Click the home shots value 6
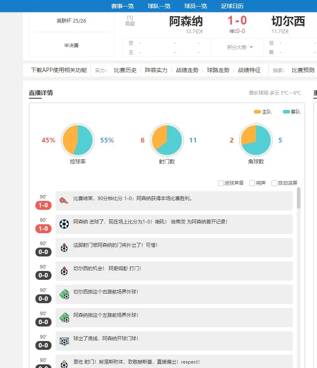Viewport: 317px width, 368px height. [142, 141]
